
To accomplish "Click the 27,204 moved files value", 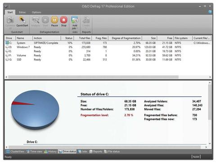I will coord(197,109).
